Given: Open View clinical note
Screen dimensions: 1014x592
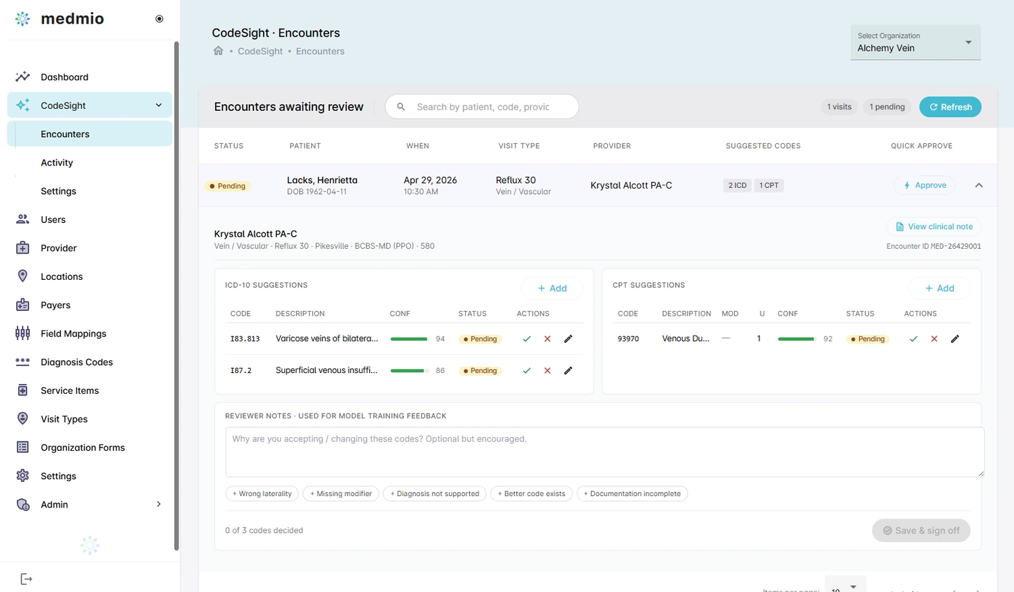Looking at the screenshot, I should (x=934, y=226).
